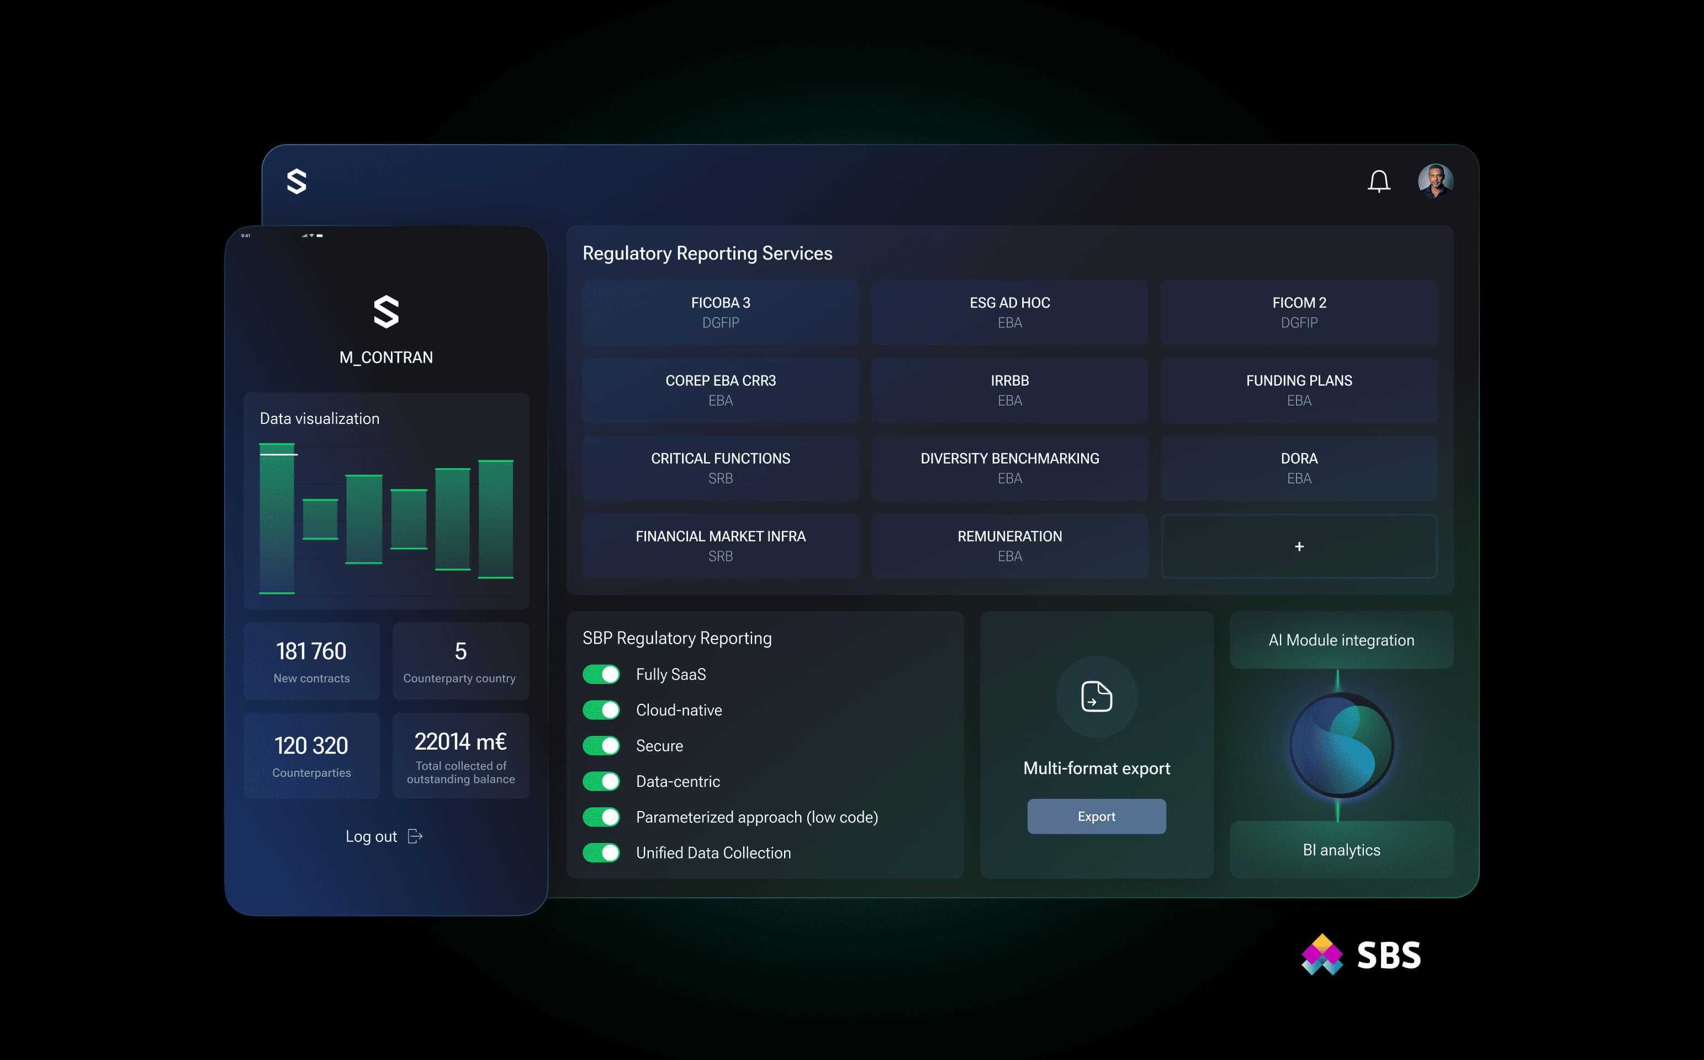Disable the Cloud-native toggle
This screenshot has width=1704, height=1060.
(601, 710)
